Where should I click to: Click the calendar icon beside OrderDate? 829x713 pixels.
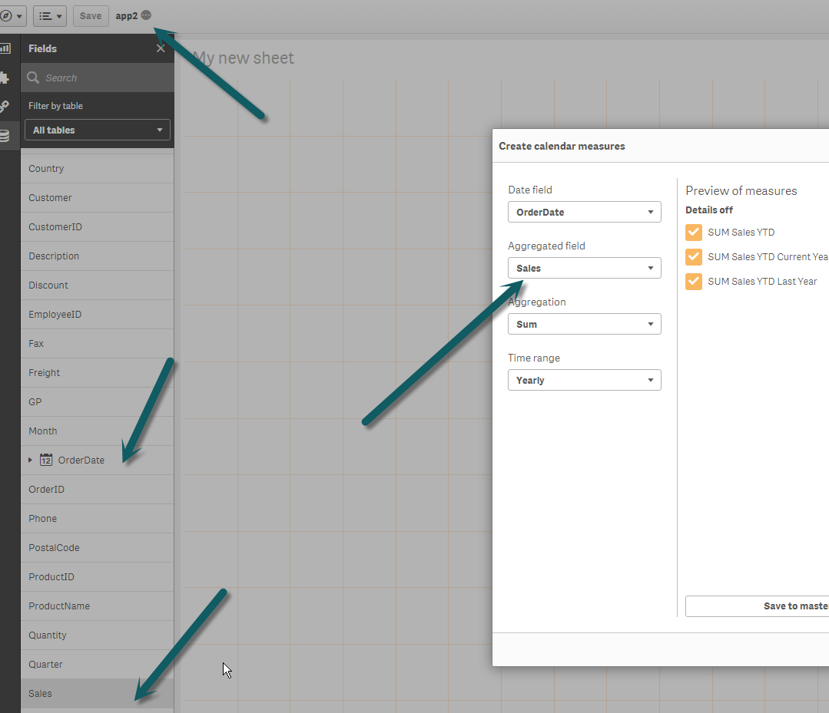point(46,460)
